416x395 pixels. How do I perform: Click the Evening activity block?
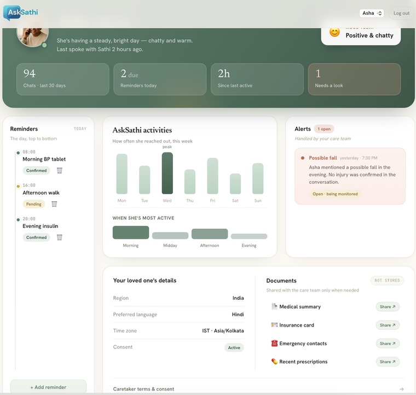249,236
